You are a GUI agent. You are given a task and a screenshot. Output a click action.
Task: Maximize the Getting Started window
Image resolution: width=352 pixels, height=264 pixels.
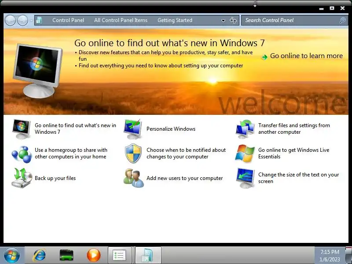[332, 8]
